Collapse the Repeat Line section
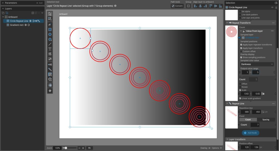 [x=227, y=104]
